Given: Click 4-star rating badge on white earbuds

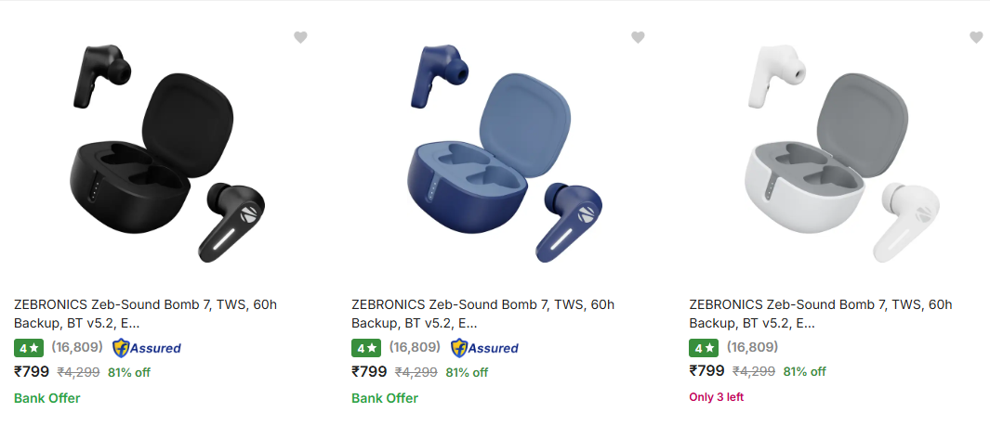Looking at the screenshot, I should point(704,348).
